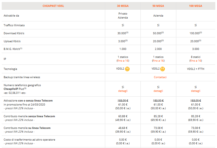Click the 'VDSL2 + FTTH' cell
Screen dimensions: 217x148
click(196, 69)
